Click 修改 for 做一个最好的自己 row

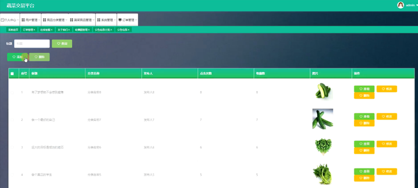[x=387, y=116]
